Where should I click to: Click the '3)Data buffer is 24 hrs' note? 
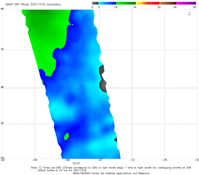62,170
